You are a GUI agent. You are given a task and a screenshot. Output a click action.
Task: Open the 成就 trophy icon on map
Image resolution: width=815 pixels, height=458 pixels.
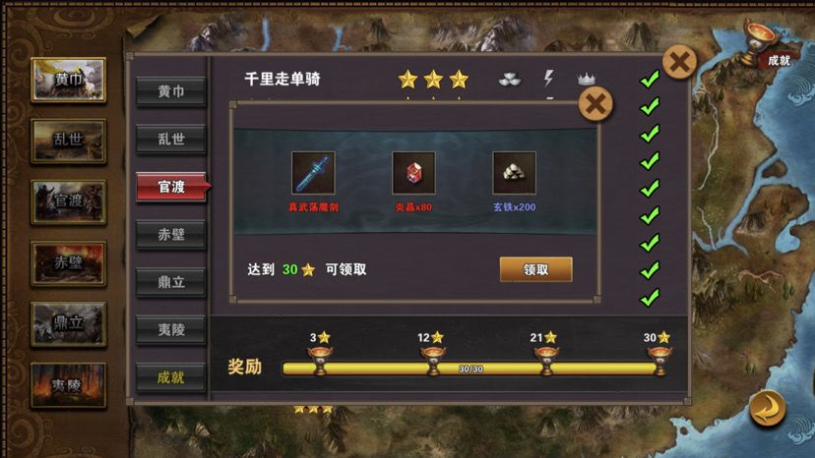[764, 43]
